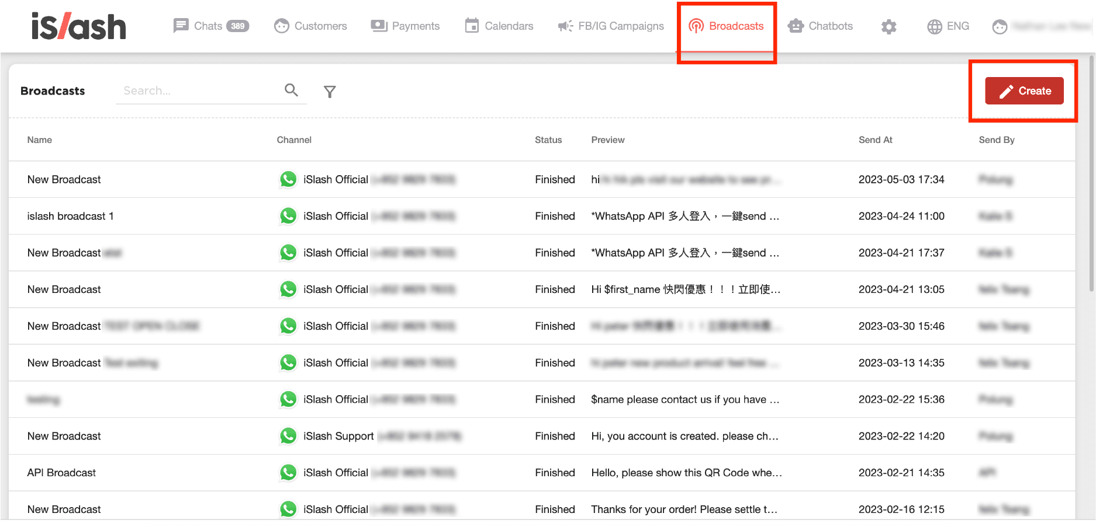
Task: Click the Thanks for your order preview
Action: (x=684, y=509)
